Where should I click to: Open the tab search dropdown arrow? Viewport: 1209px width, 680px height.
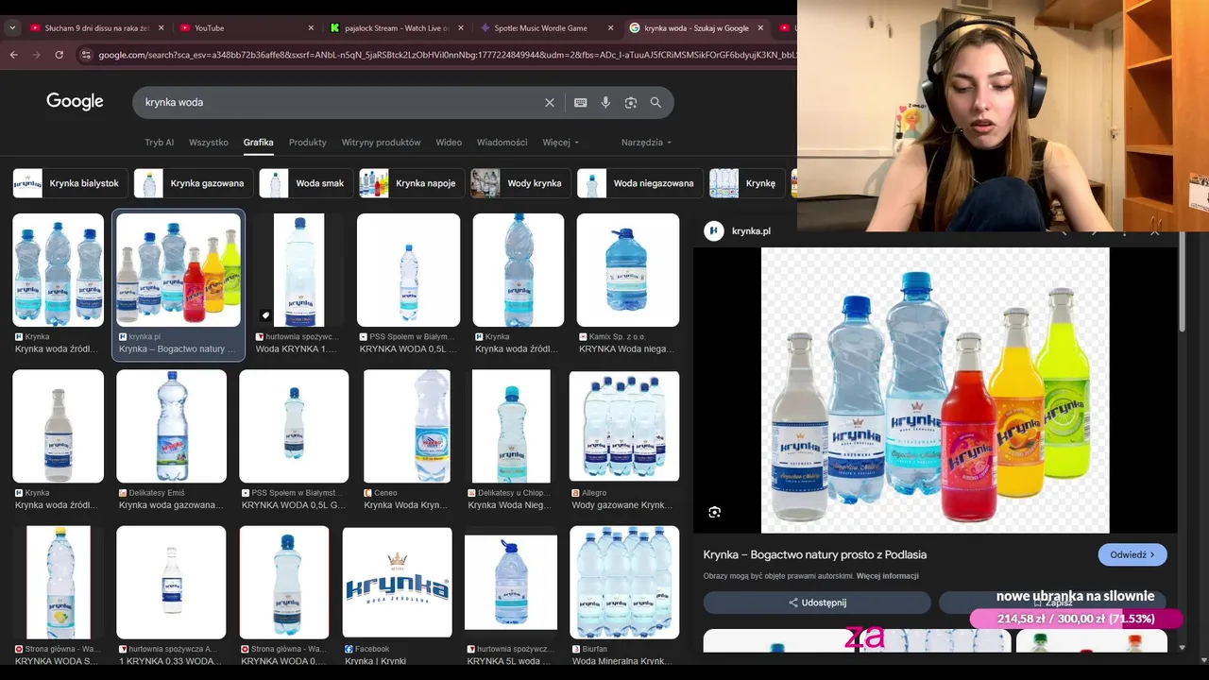[12, 28]
